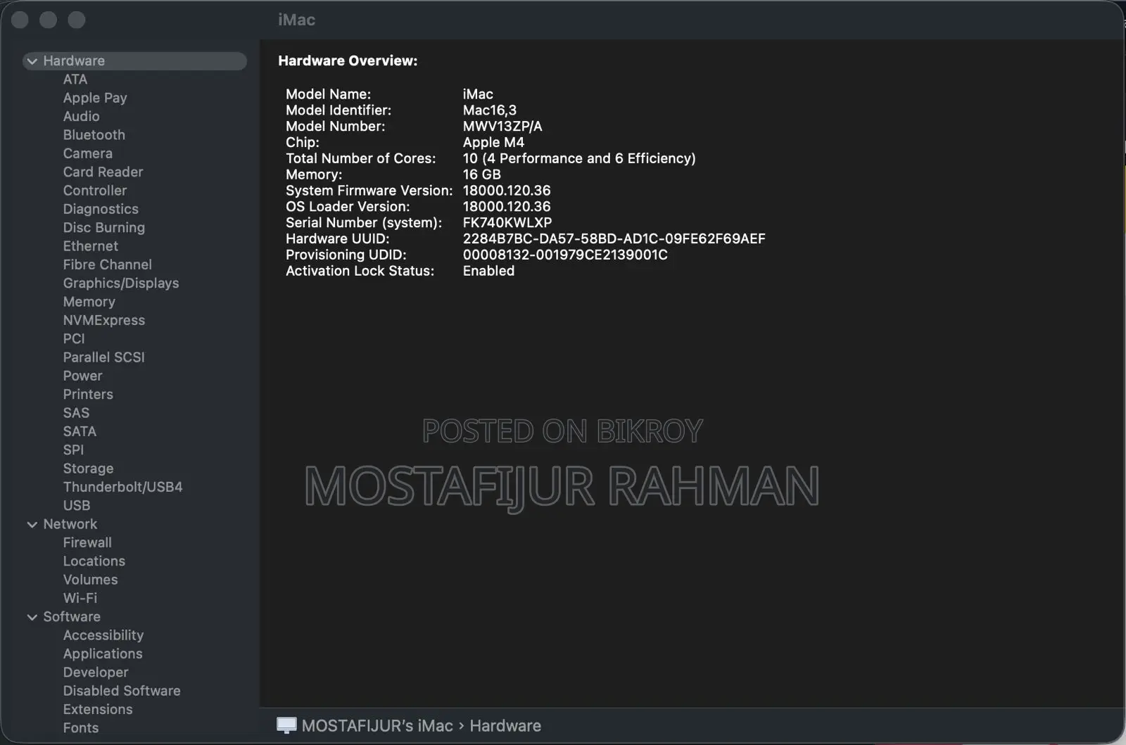Select Fibre Channel in sidebar
The image size is (1126, 745).
[x=107, y=265]
